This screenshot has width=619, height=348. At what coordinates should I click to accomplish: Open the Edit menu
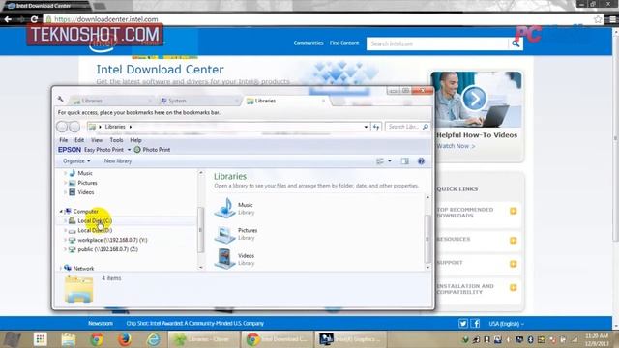[x=79, y=140]
